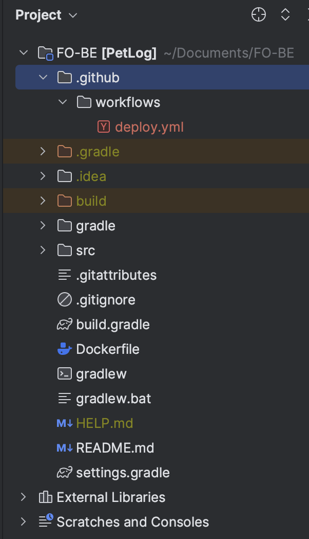Open the HELP.md file

point(105,423)
